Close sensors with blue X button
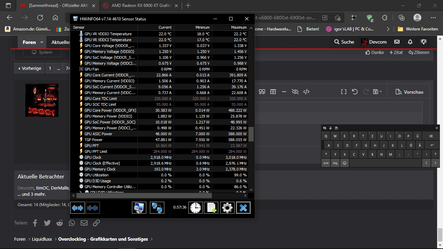Image resolution: width=443 pixels, height=249 pixels. click(x=243, y=208)
